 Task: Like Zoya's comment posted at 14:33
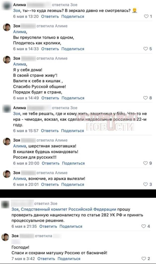point(146,49)
